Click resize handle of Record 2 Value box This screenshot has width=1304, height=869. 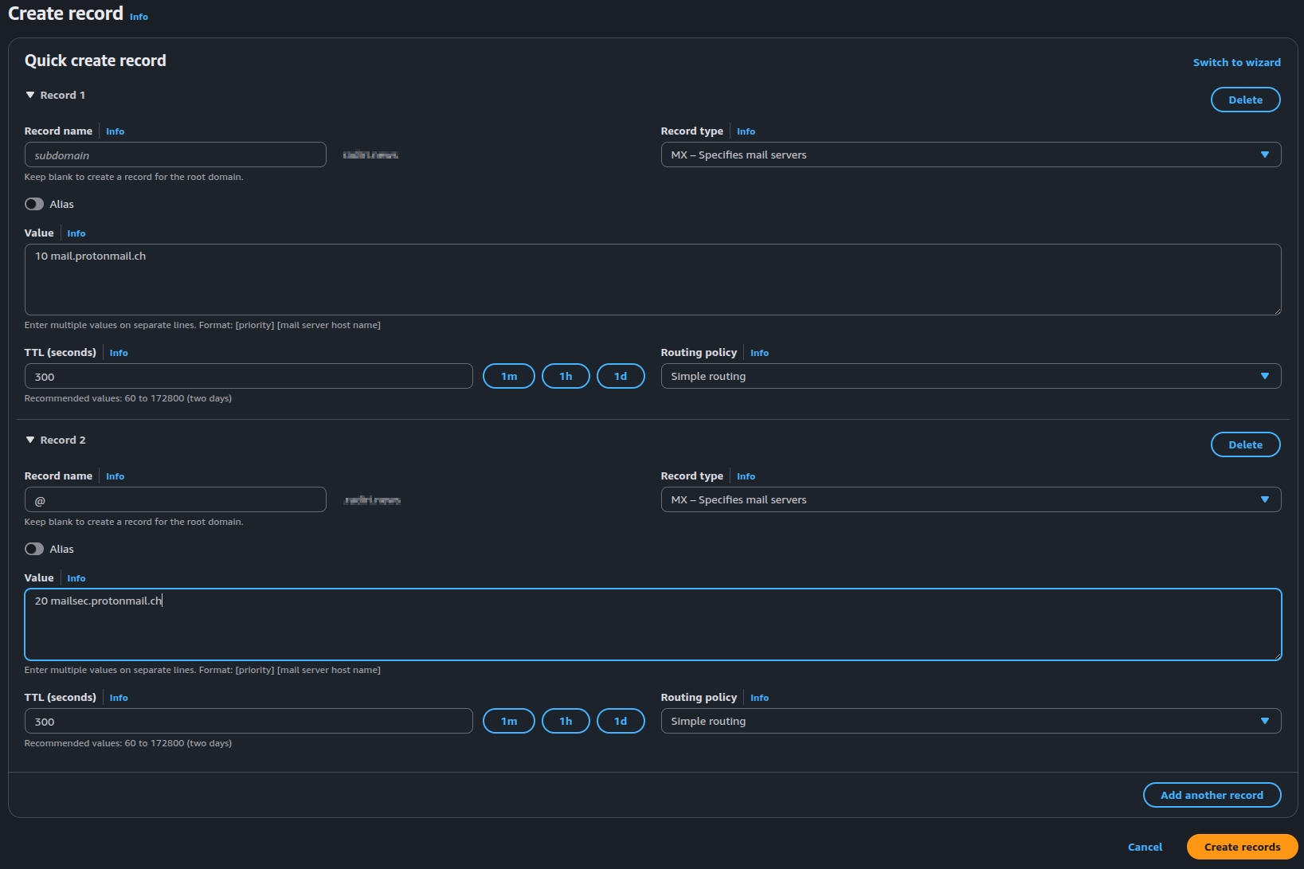coord(1277,656)
